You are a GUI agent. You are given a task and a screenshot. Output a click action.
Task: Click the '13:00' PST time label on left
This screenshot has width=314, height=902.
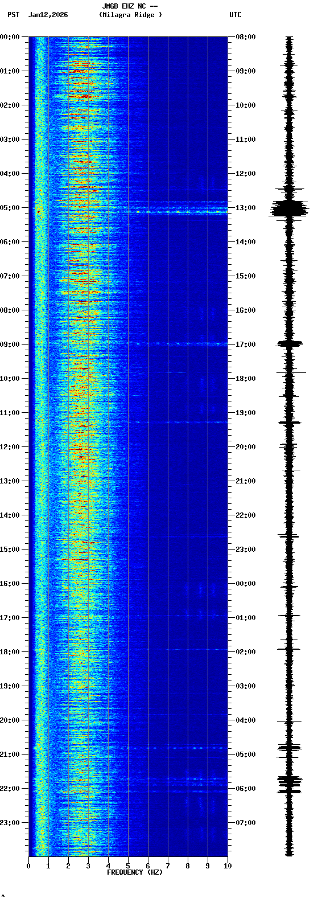click(10, 481)
